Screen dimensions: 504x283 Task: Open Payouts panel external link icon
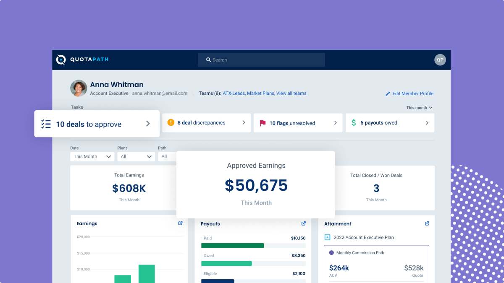click(304, 223)
